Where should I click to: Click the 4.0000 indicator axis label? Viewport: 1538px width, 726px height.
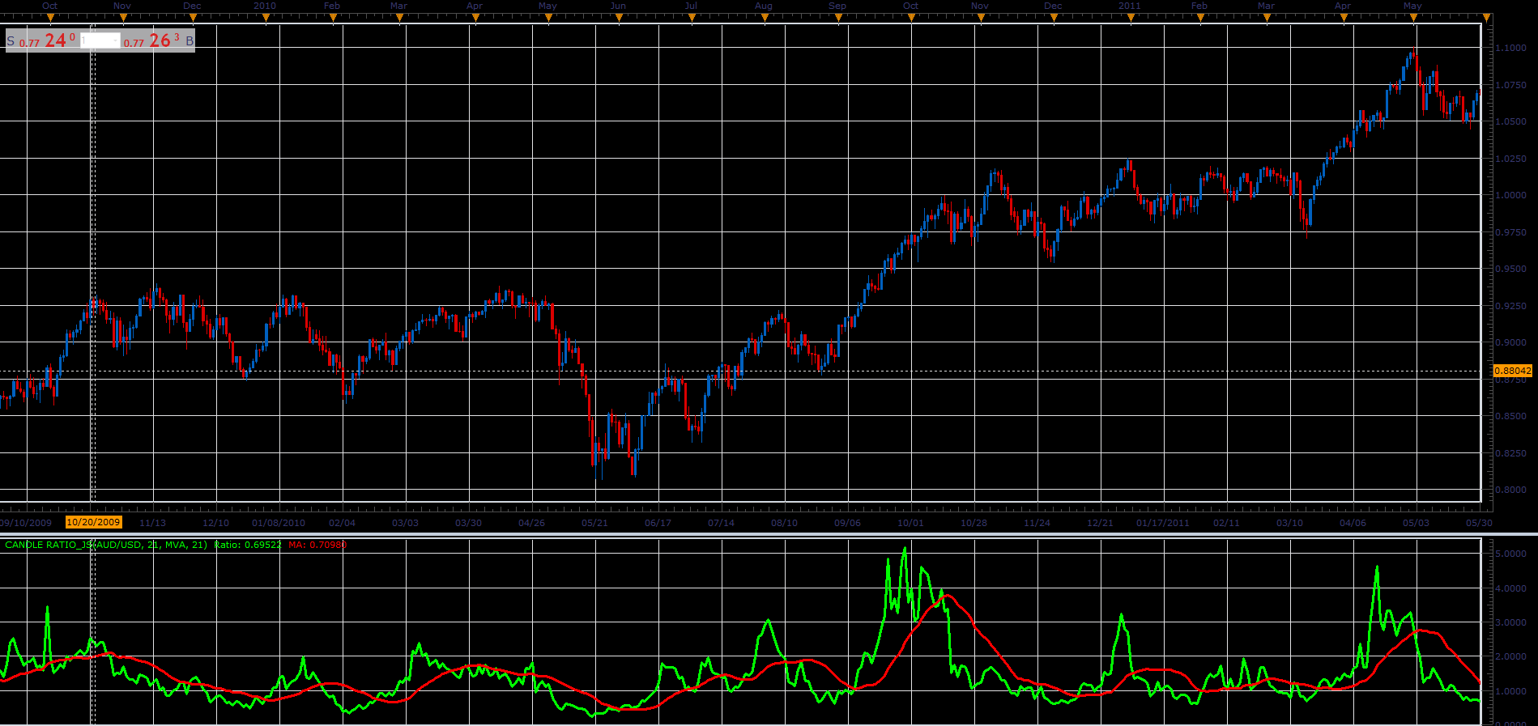tap(1511, 588)
